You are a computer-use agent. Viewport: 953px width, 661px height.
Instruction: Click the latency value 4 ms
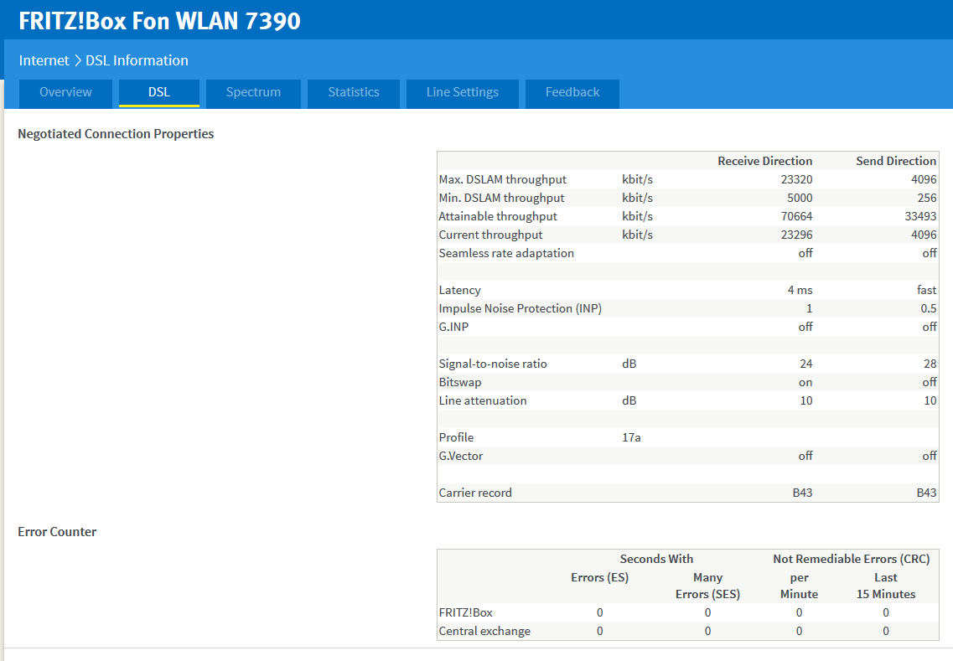[800, 291]
